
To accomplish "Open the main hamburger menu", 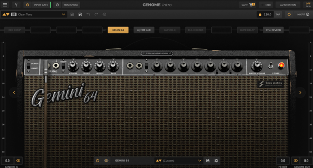I will (5, 5).
